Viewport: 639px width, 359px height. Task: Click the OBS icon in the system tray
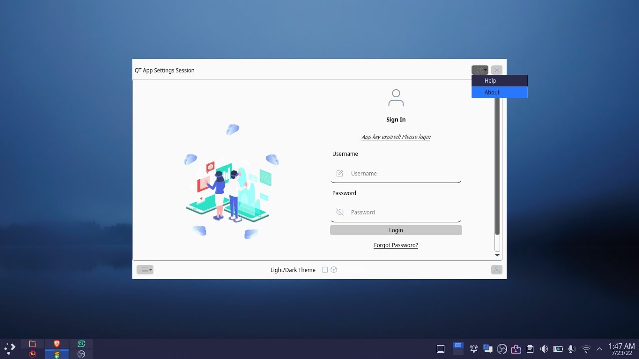point(502,349)
